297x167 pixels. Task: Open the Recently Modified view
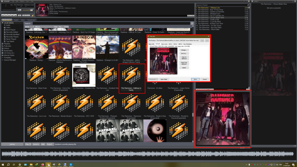(x=12, y=35)
